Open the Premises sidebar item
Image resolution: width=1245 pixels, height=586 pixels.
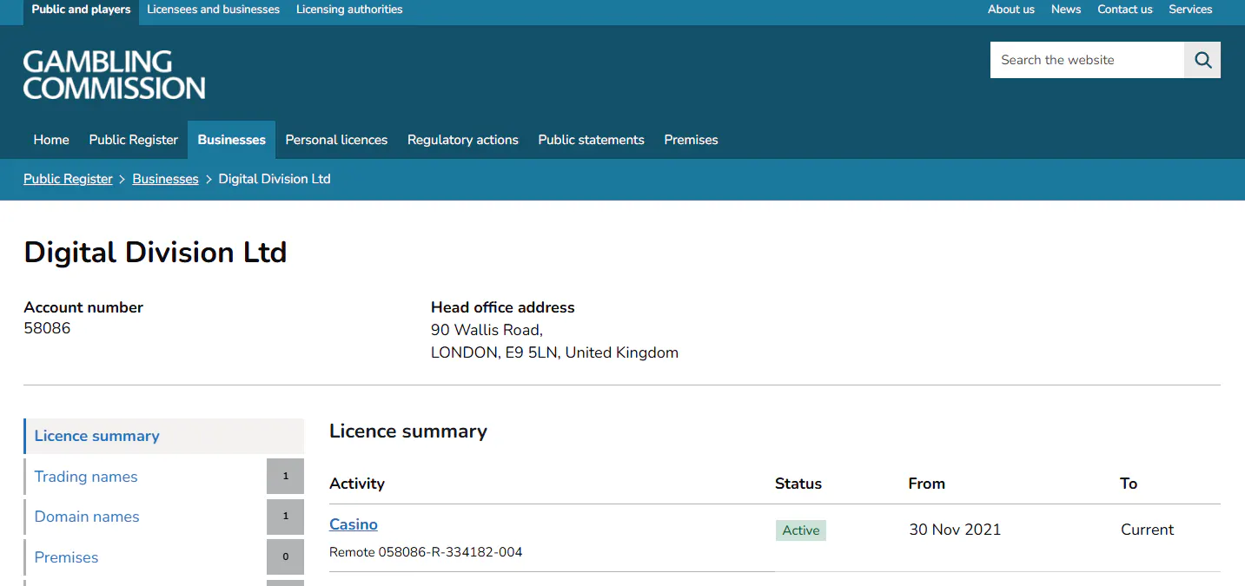[67, 557]
